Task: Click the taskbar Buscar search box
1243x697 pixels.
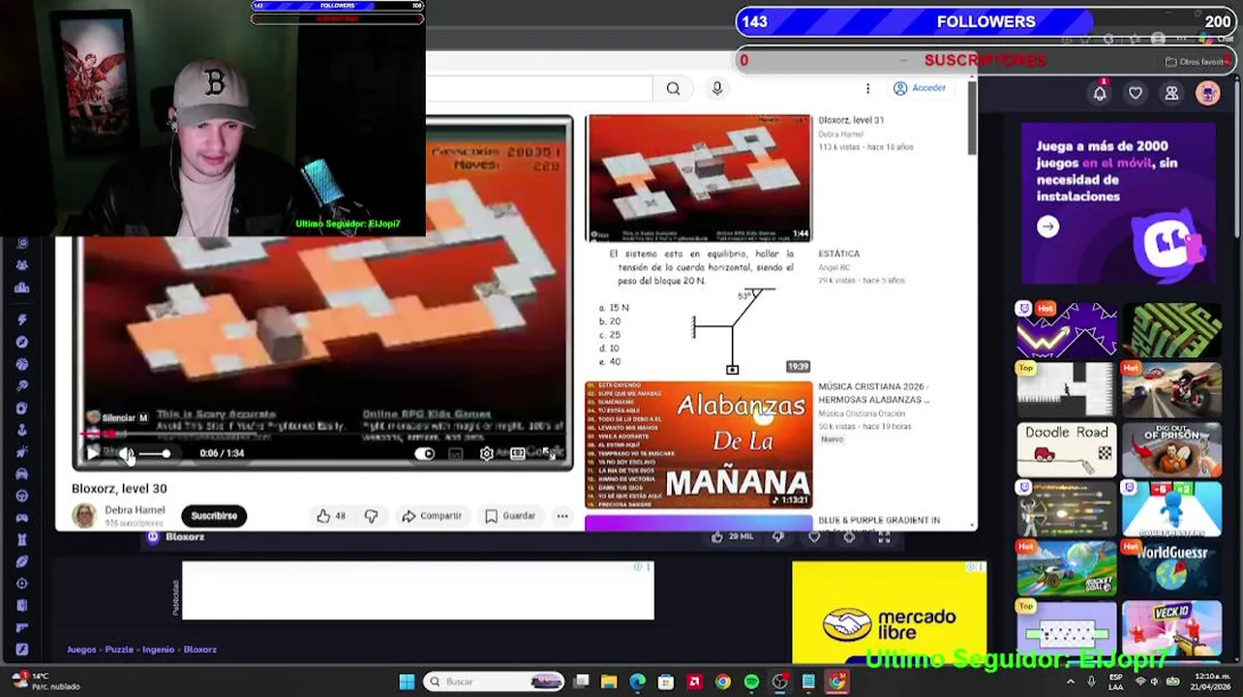Action: pyautogui.click(x=496, y=682)
